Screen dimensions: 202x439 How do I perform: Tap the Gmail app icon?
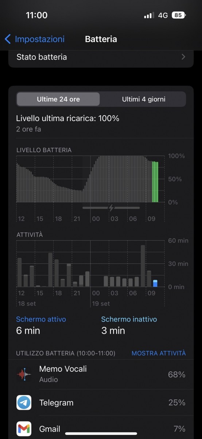point(24,429)
